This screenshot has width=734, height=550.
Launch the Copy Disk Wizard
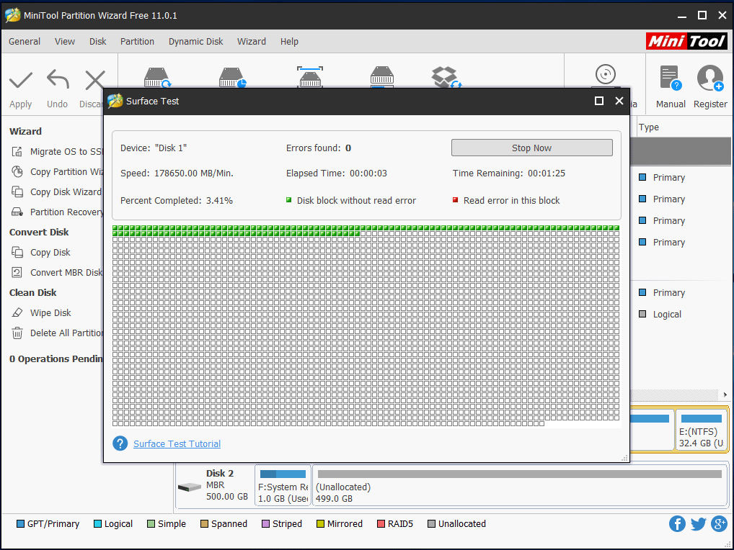(x=63, y=191)
